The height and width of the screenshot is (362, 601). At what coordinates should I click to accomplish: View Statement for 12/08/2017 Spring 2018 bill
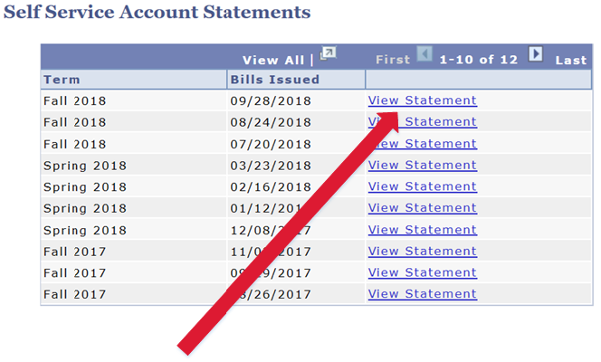[422, 230]
